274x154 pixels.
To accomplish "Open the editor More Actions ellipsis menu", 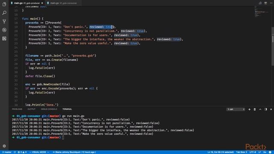I will point(271,3).
